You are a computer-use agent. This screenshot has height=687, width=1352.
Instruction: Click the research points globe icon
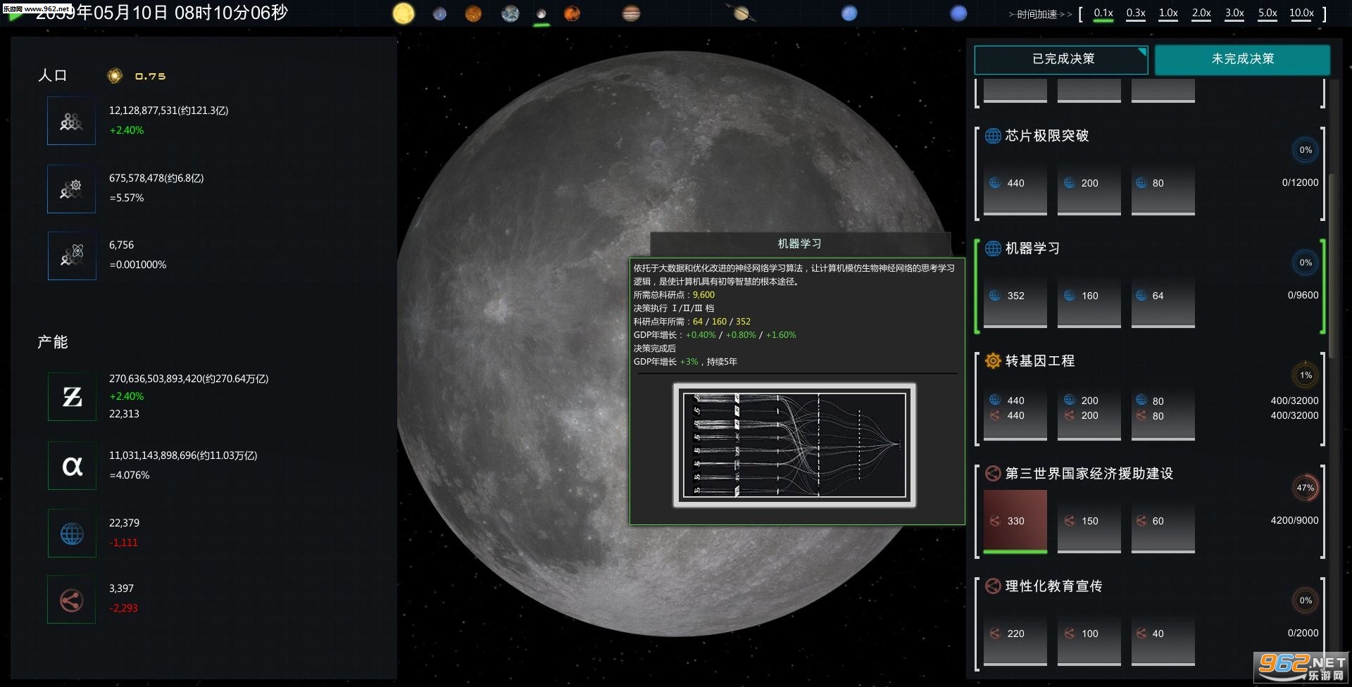point(72,534)
